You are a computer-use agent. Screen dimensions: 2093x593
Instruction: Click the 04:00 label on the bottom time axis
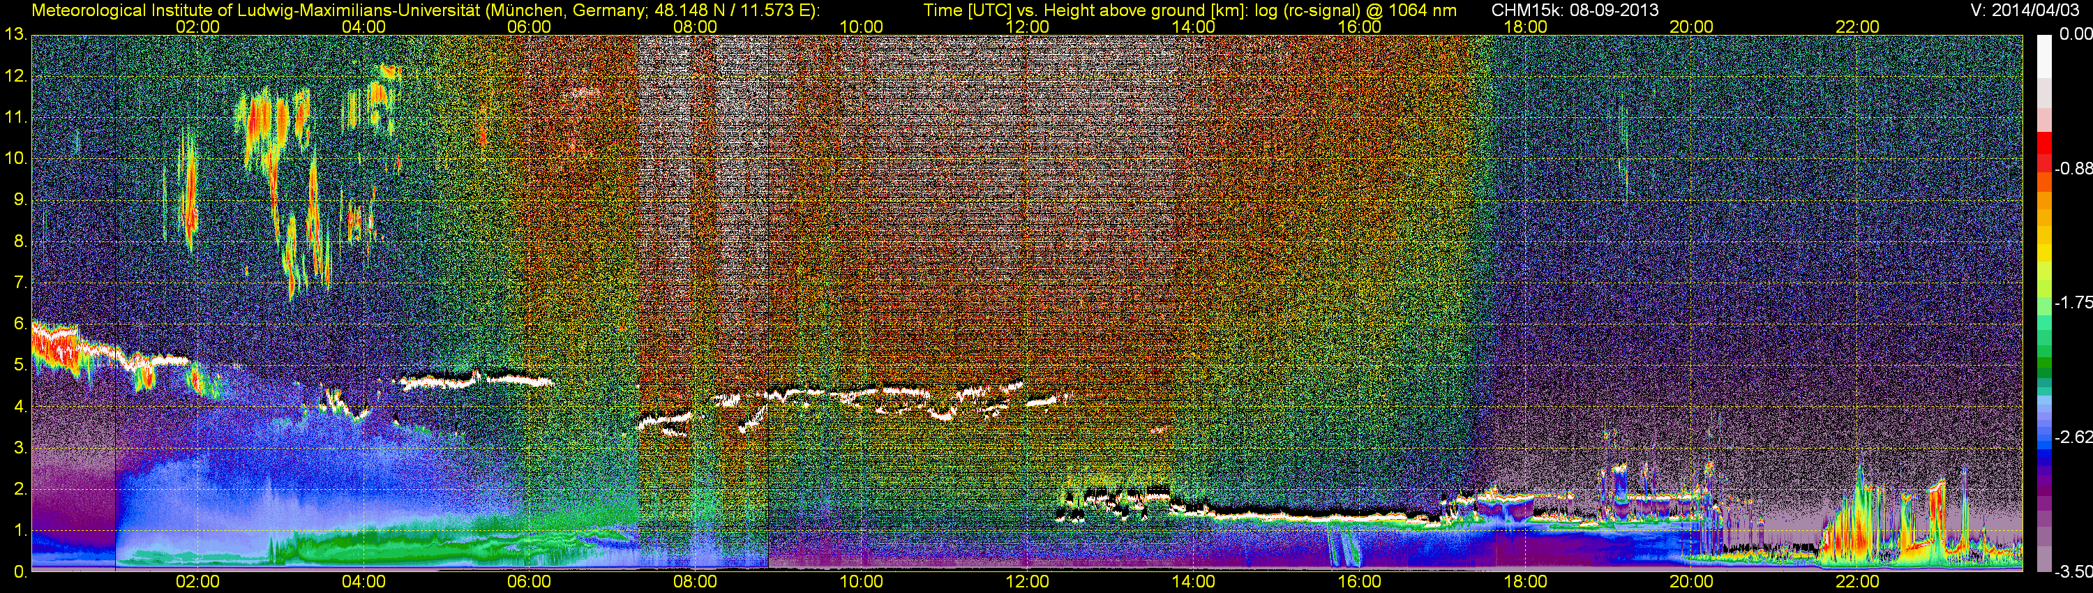(363, 582)
